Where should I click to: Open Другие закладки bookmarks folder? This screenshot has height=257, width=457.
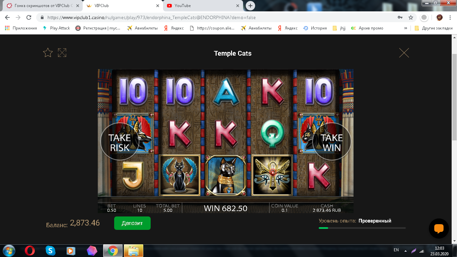(x=434, y=28)
